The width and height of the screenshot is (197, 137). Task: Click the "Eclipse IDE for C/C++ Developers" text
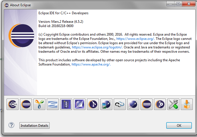click(64, 13)
